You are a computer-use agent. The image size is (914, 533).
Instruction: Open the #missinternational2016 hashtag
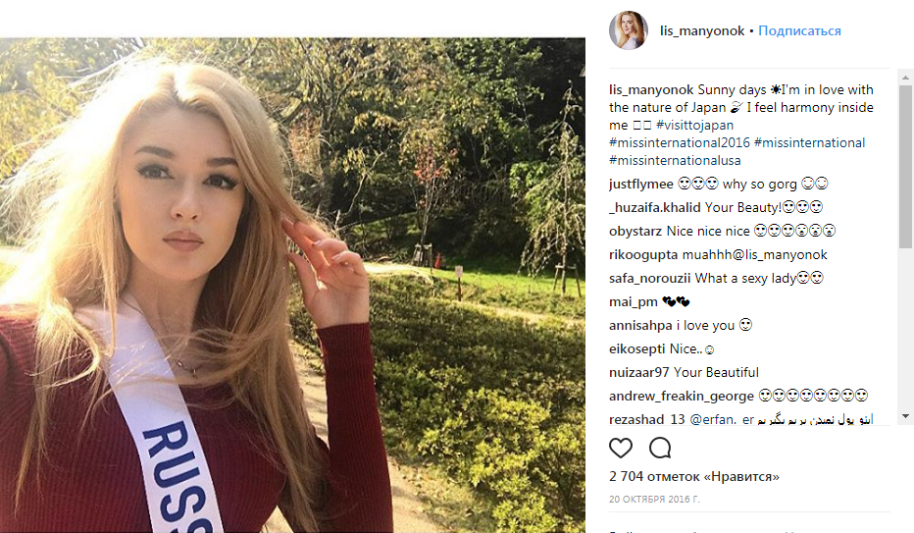point(679,143)
